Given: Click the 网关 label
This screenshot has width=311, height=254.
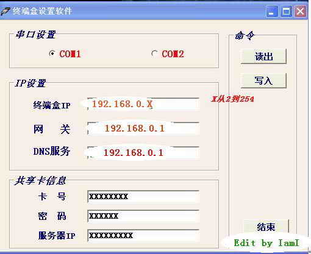Looking at the screenshot, I should [x=52, y=129].
